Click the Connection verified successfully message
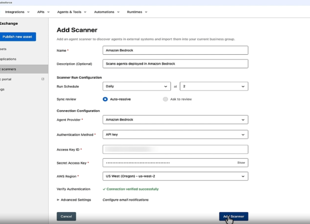 [131, 189]
